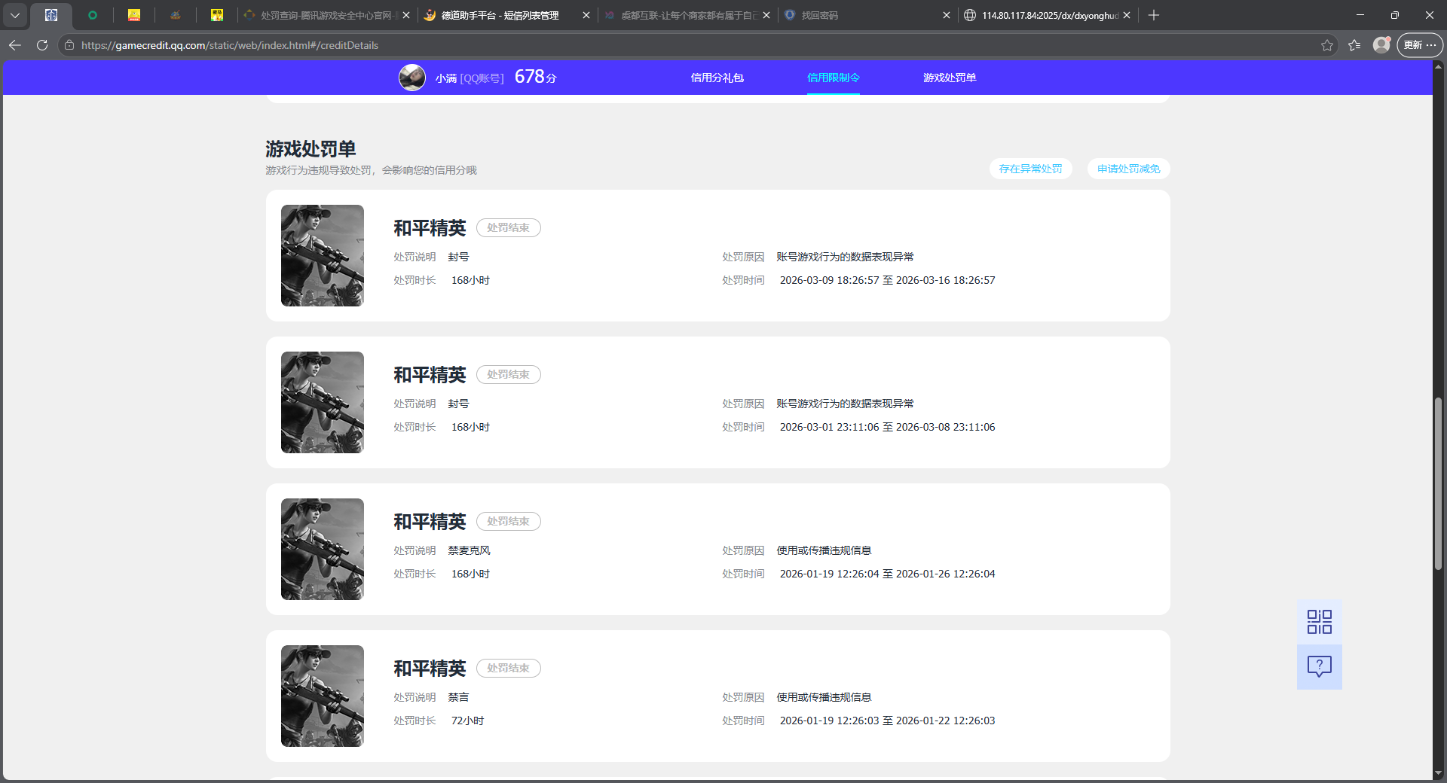This screenshot has width=1447, height=783.
Task: Open the QR code panel on the right side
Action: coord(1318,621)
